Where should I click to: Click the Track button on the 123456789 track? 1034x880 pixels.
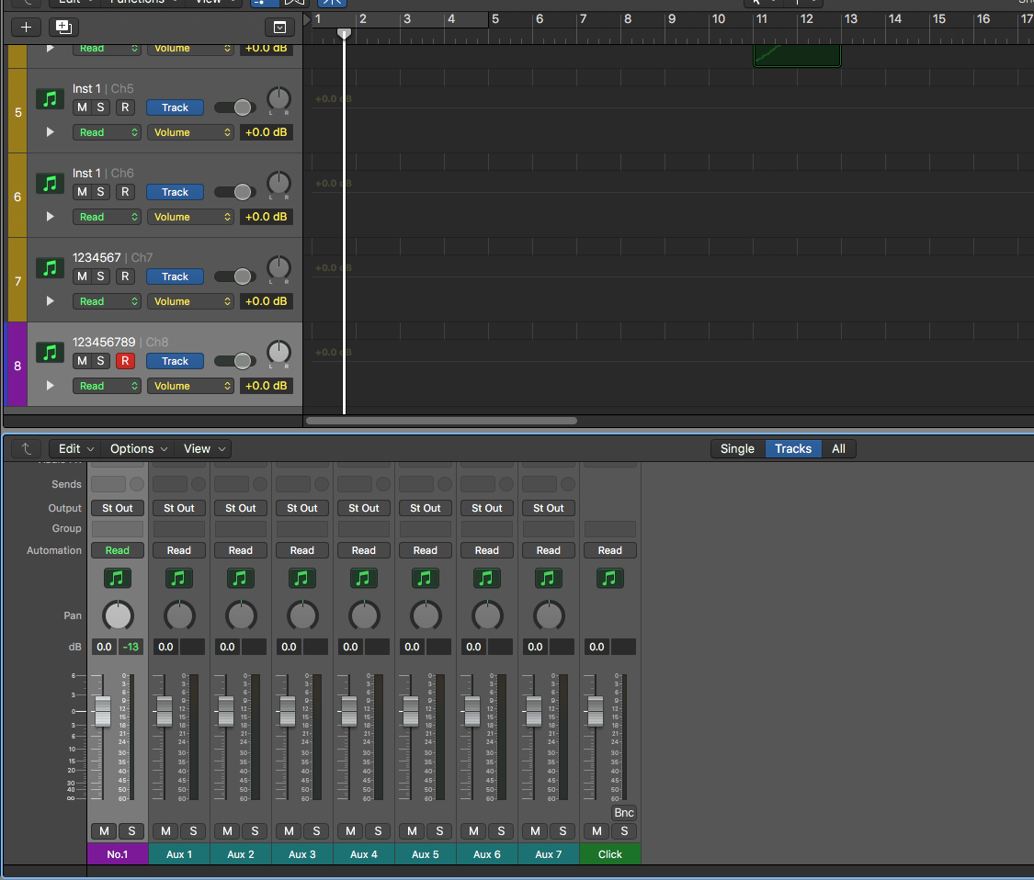coord(175,361)
